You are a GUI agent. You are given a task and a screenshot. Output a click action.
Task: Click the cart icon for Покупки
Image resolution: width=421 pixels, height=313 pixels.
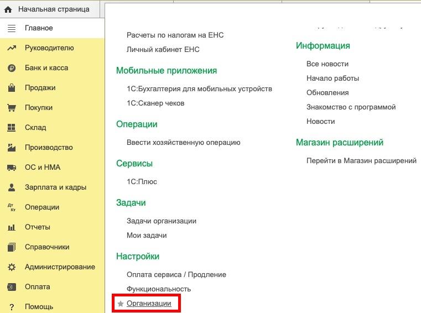click(12, 108)
